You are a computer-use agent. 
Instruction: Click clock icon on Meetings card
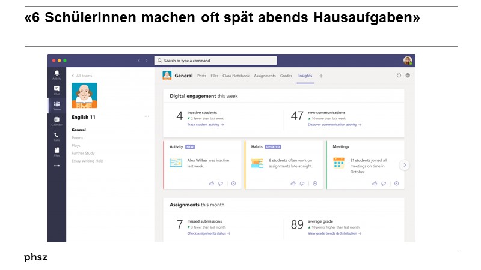[397, 184]
